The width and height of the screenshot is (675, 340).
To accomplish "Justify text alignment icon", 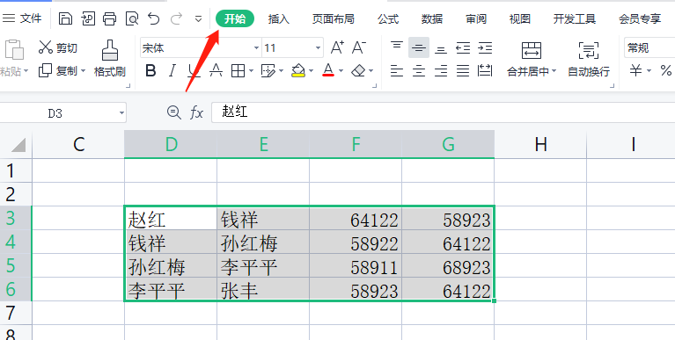I will click(x=463, y=70).
